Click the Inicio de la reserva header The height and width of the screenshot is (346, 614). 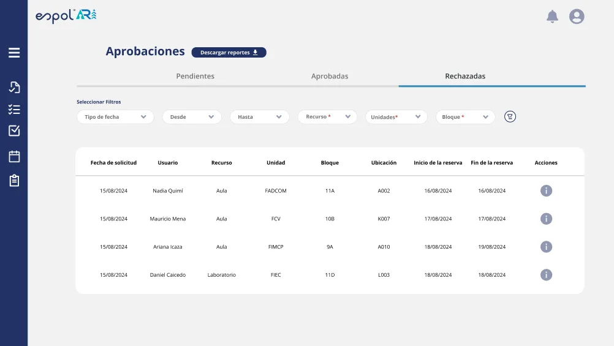(438, 163)
